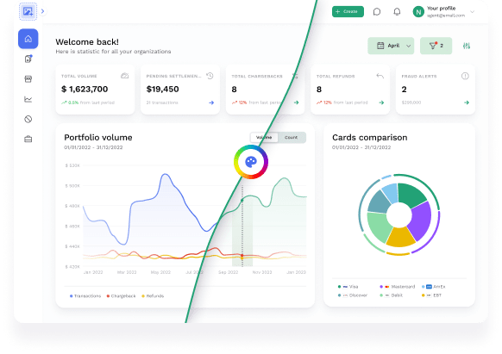
Task: Click the Pending Settlement clock icon
Action: point(210,76)
